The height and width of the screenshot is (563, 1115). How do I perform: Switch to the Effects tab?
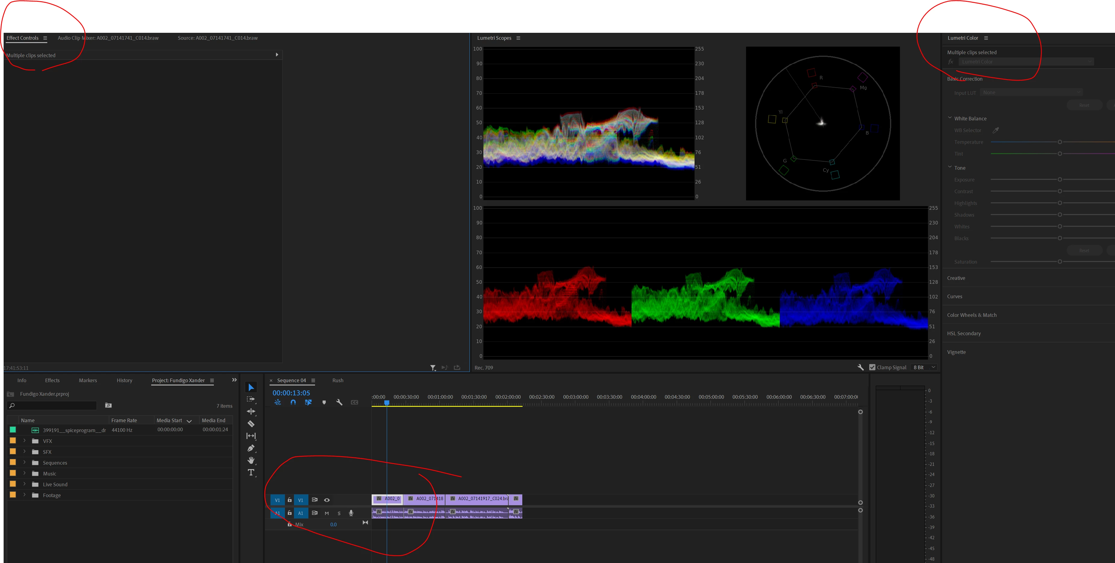coord(52,380)
